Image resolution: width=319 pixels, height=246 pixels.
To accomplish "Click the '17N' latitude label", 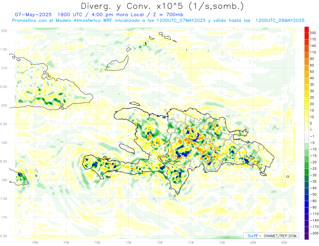I will coord(4,217).
